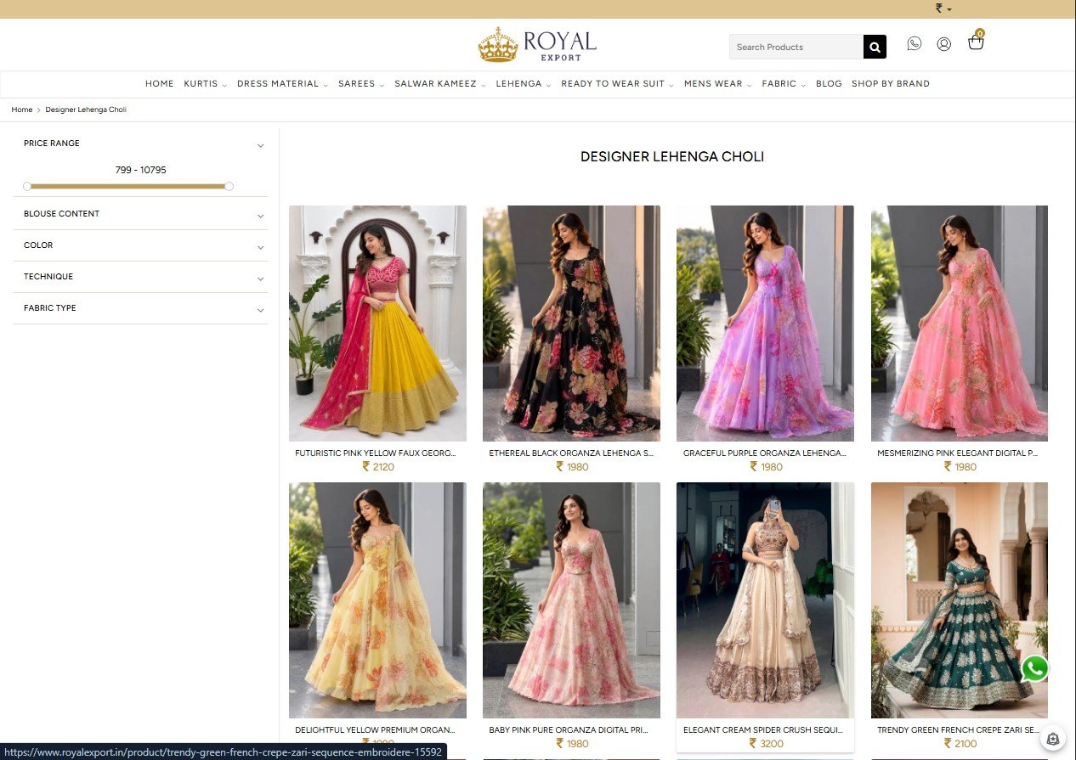
Task: Click the 2120 price under pink yellow lehenga
Action: 378,467
